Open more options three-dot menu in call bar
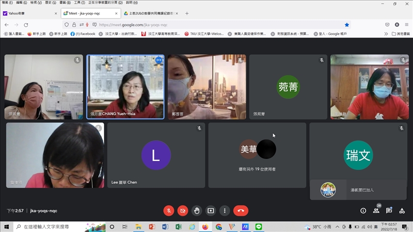Image resolution: width=413 pixels, height=232 pixels. (225, 210)
